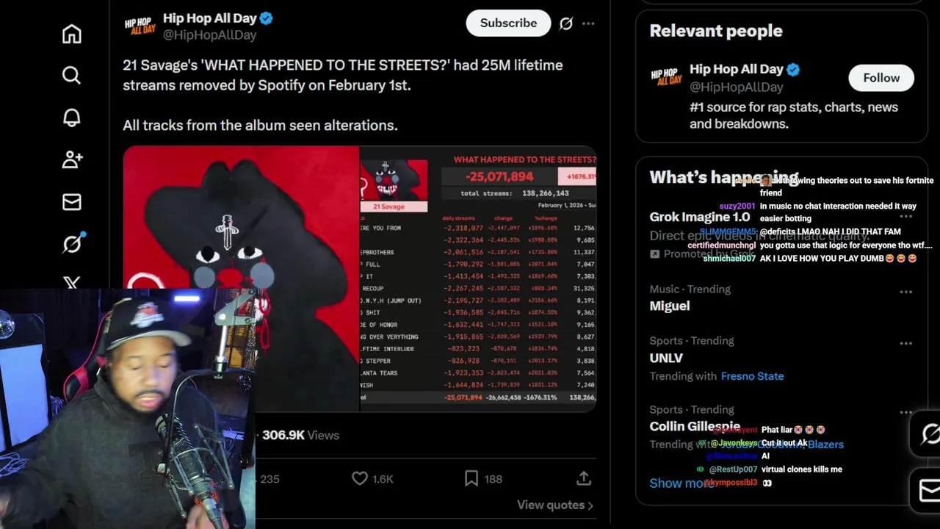Follow Hip Hop All Day in Relevant people
This screenshot has height=529, width=940.
[881, 77]
